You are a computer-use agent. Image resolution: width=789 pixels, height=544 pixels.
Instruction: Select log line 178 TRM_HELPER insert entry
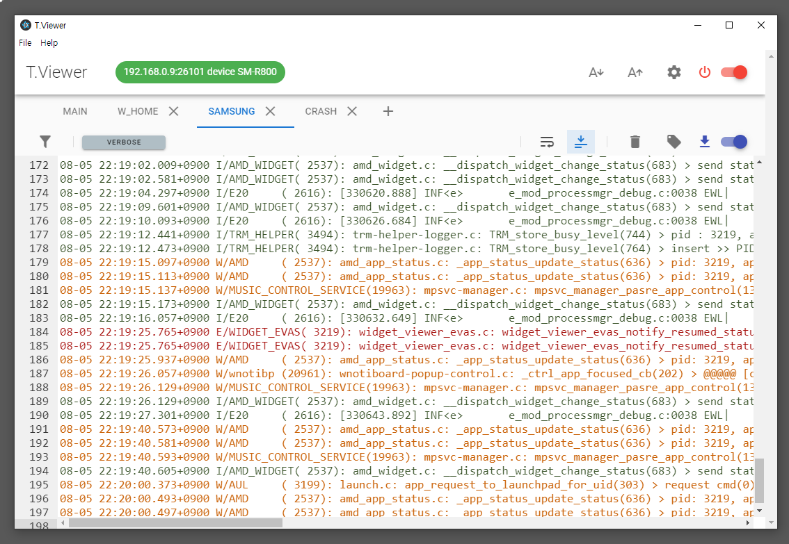point(406,249)
